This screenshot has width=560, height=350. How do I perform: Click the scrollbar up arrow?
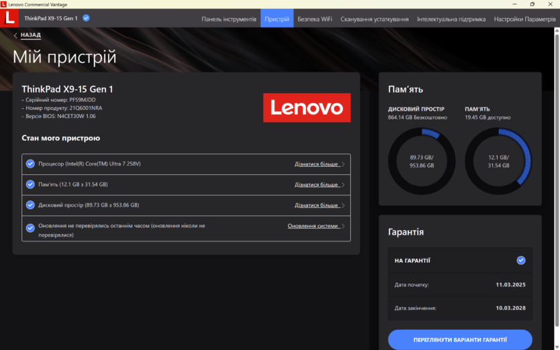pos(557,31)
